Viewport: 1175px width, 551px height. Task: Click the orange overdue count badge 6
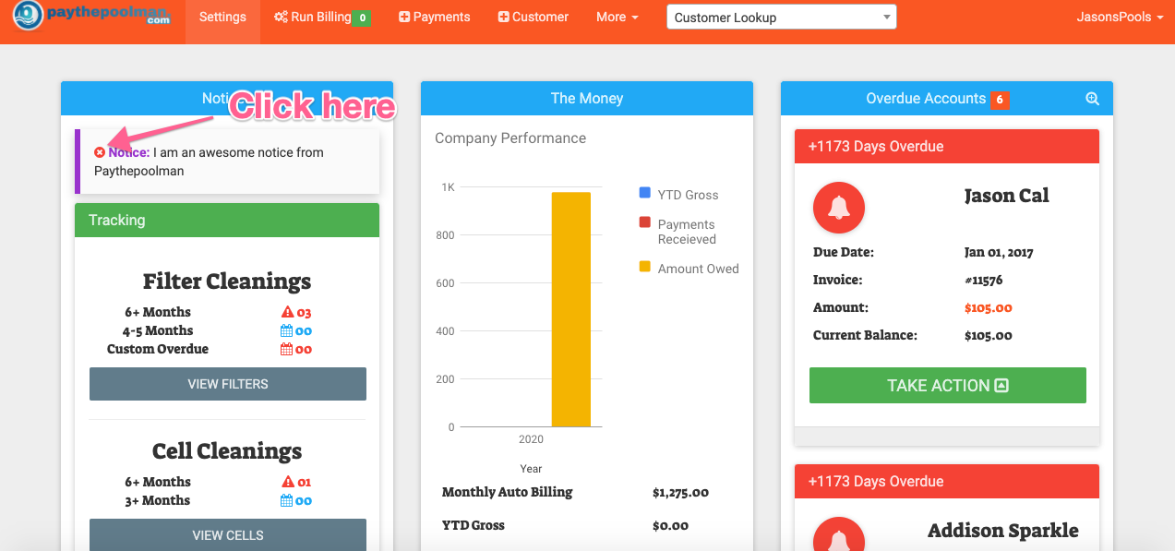tap(1000, 100)
